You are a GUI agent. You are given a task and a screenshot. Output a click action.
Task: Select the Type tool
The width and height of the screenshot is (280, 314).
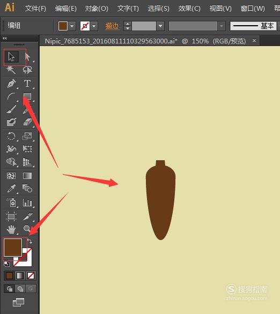point(27,84)
